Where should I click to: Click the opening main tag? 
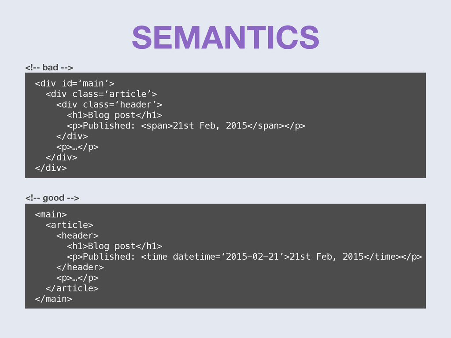click(51, 214)
